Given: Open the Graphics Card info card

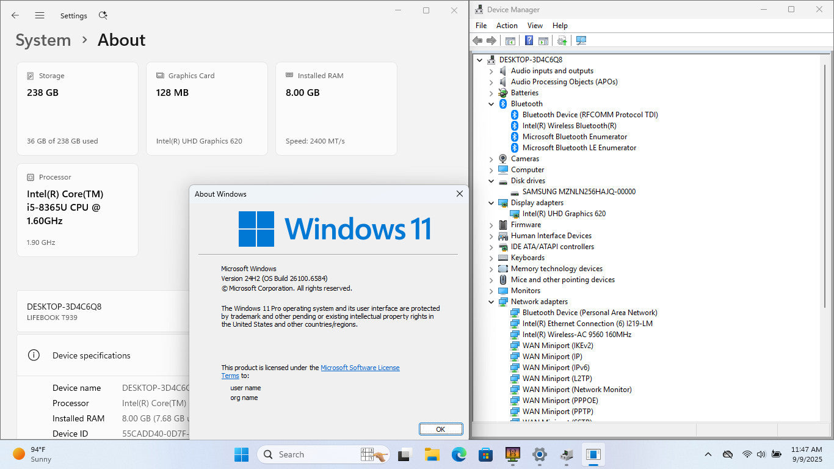Looking at the screenshot, I should (207, 109).
